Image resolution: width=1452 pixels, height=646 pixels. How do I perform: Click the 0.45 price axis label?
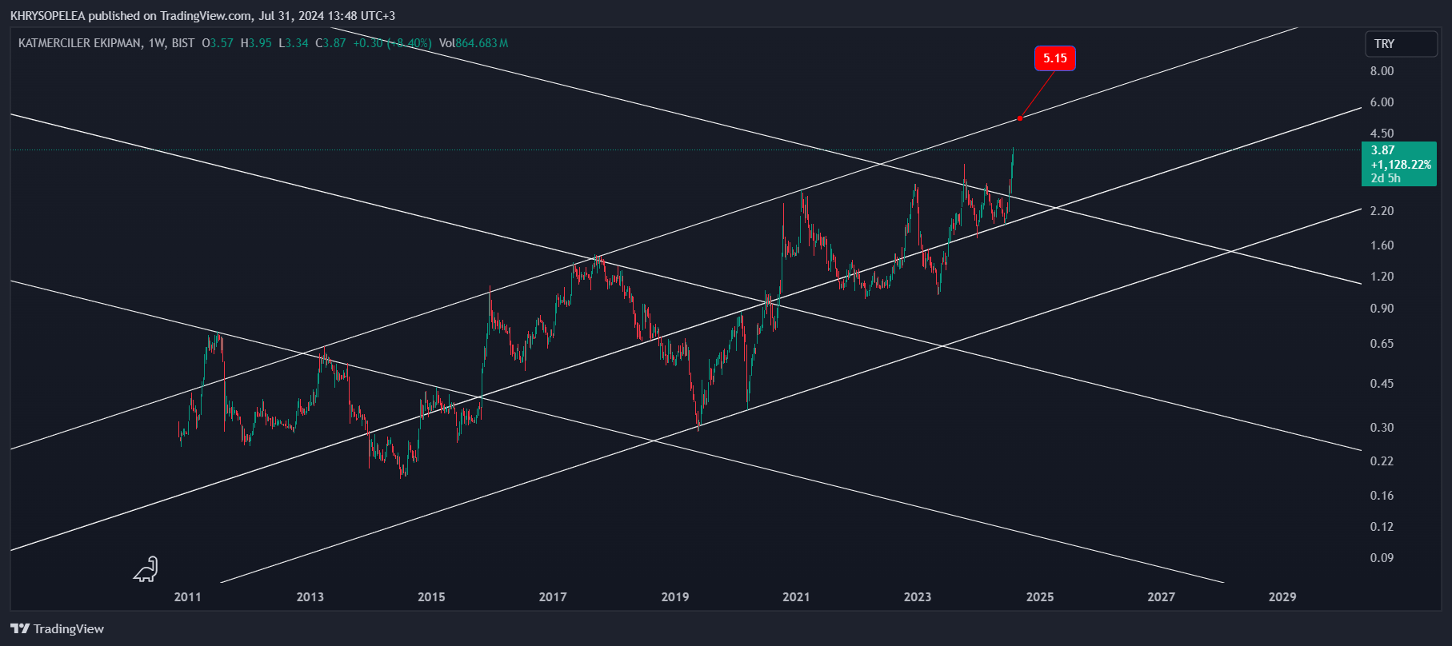coord(1382,384)
